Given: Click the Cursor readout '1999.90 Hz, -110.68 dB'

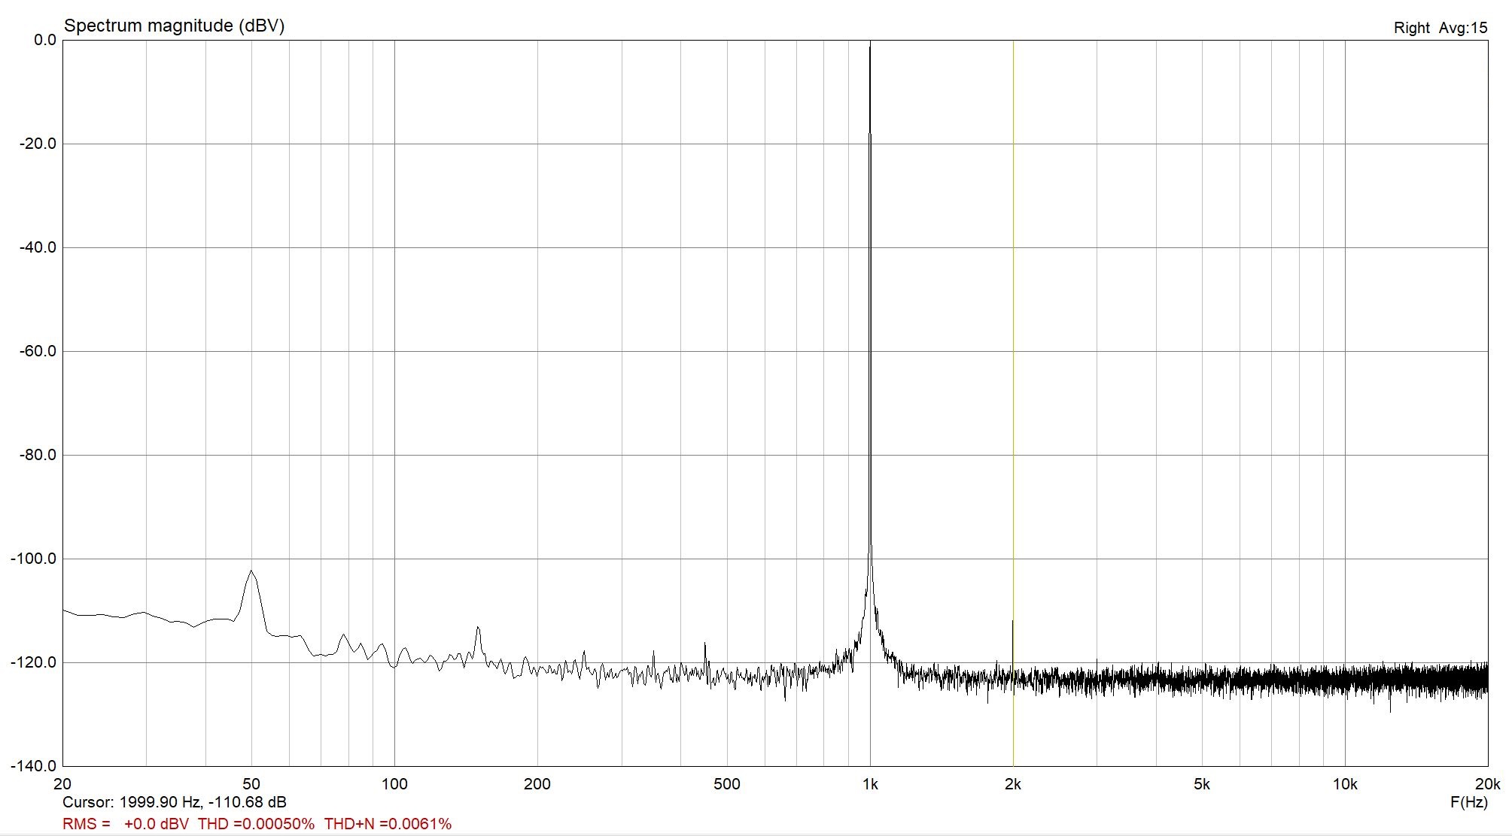Looking at the screenshot, I should pyautogui.click(x=202, y=802).
